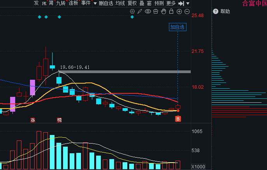This screenshot has width=267, height=170.
Task: Select the feather drawing tool icon
Action: pyautogui.click(x=140, y=11)
